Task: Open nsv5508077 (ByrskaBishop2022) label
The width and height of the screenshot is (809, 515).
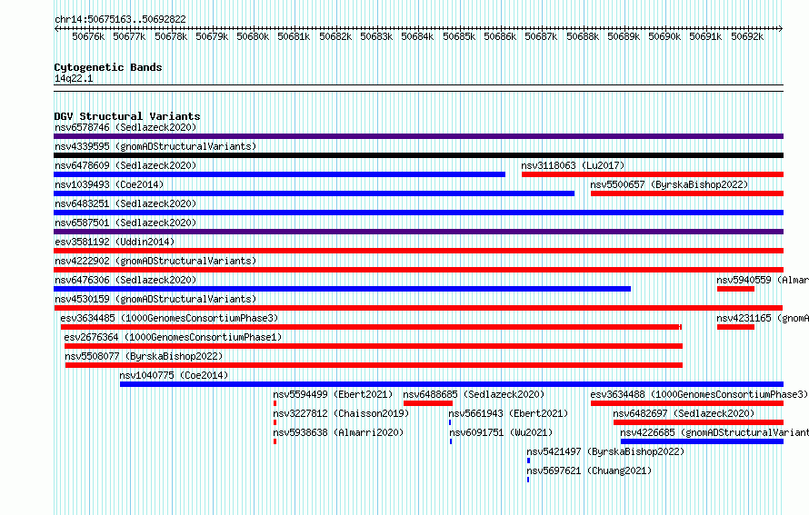Action: point(144,356)
